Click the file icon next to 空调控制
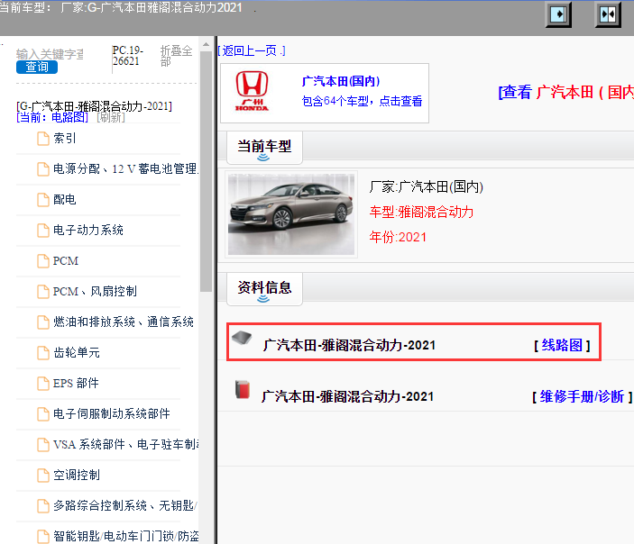Image resolution: width=634 pixels, height=544 pixels. pos(43,476)
